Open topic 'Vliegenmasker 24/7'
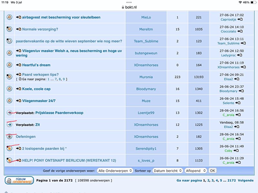Screen dimensions: 258x193 (39, 101)
